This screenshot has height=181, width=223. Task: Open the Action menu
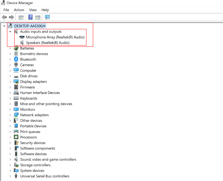coord(19,10)
